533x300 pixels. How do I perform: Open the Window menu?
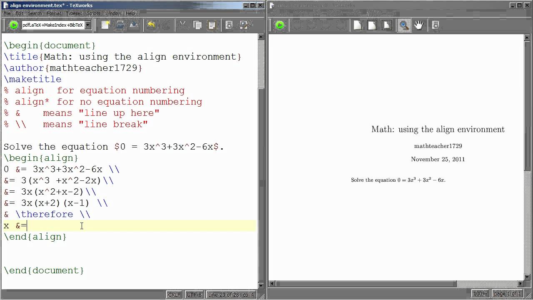[x=113, y=13]
